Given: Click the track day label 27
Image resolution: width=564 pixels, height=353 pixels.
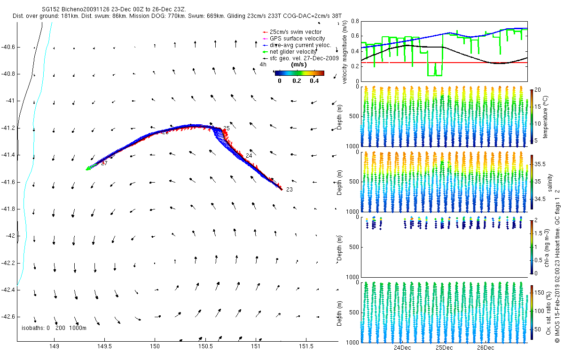Looking at the screenshot, I should (104, 163).
